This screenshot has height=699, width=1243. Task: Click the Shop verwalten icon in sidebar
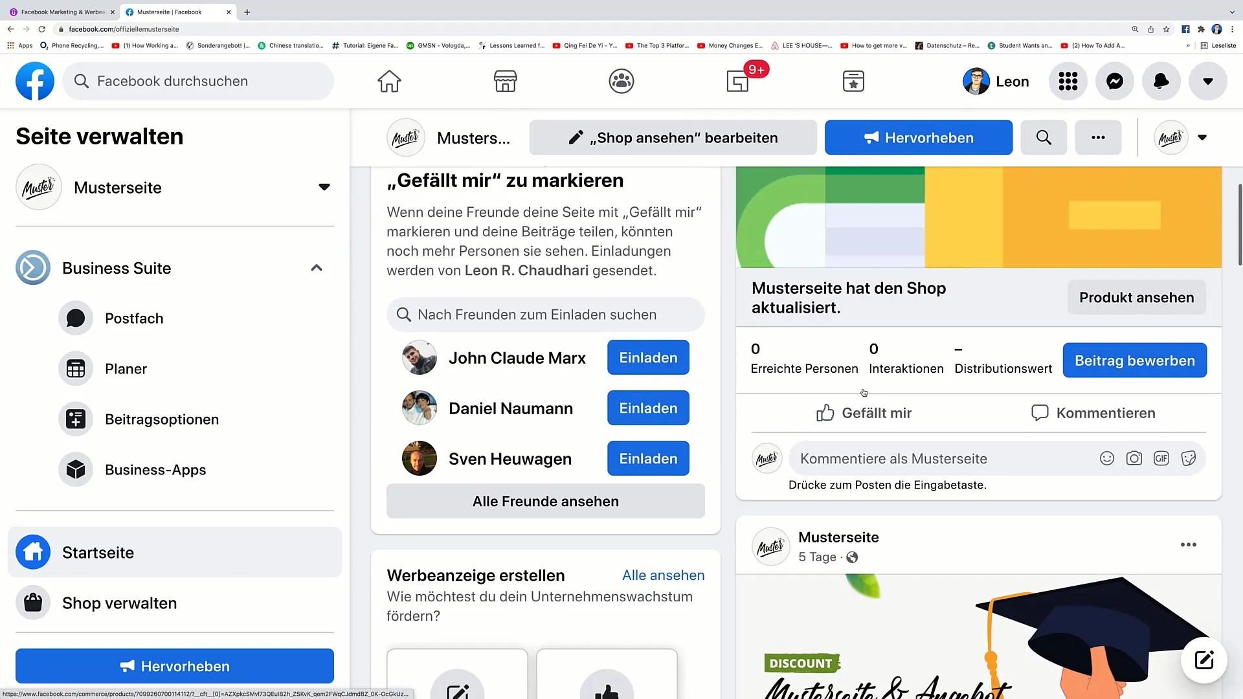[32, 603]
